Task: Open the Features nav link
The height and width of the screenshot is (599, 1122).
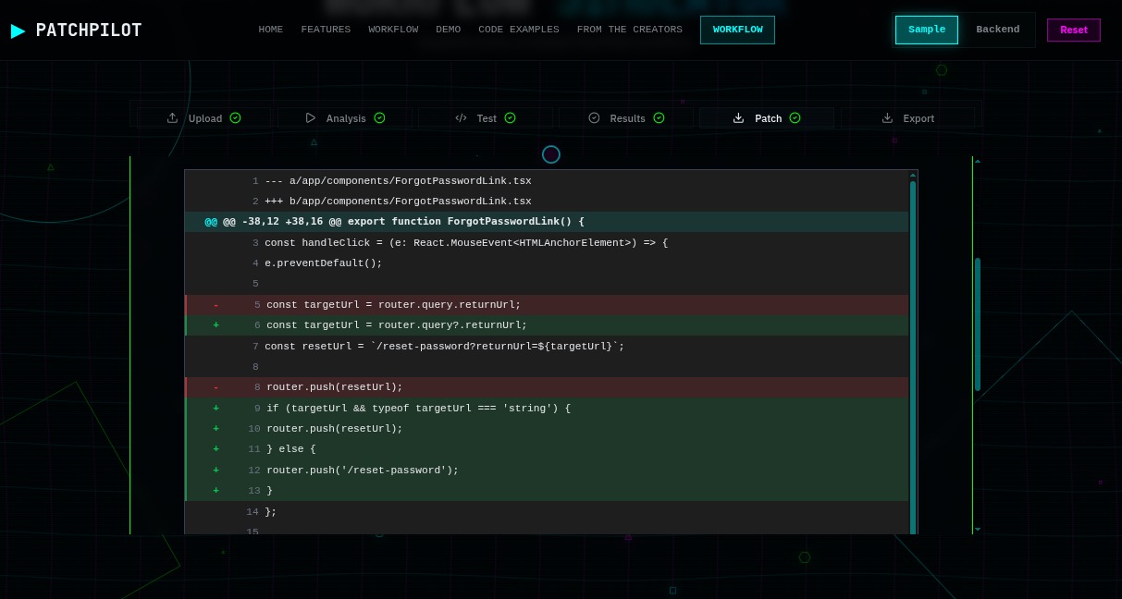Action: 326,30
